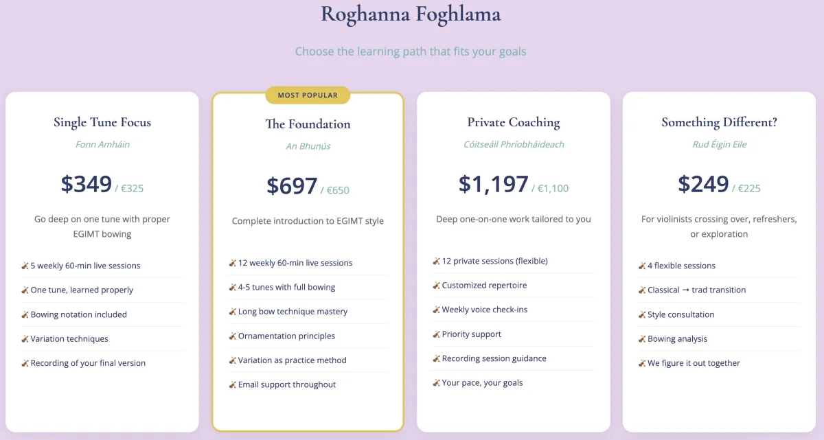This screenshot has height=440, width=824.
Task: Click the $1,197 Private Coaching price
Action: (494, 184)
